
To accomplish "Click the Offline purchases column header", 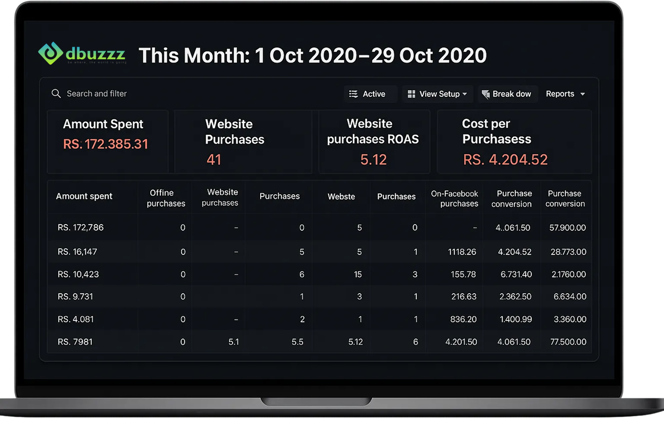I will pyautogui.click(x=166, y=198).
